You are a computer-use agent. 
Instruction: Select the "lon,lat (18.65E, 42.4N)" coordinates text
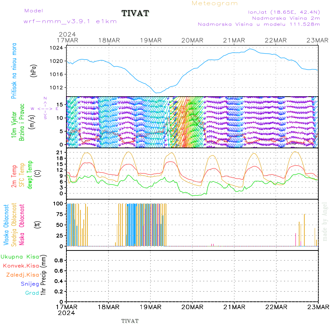[284, 12]
